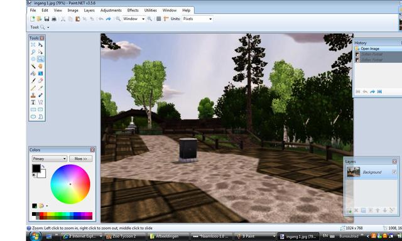402x241 pixels.
Task: Open the Primary color dropdown
Action: (x=49, y=159)
